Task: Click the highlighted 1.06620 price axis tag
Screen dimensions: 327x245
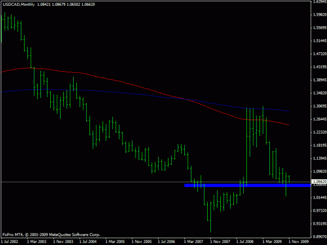Action: (x=319, y=182)
